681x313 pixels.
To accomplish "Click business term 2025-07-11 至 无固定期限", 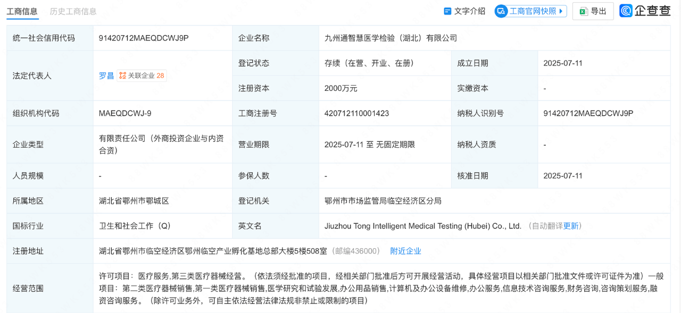I will click(x=370, y=145).
